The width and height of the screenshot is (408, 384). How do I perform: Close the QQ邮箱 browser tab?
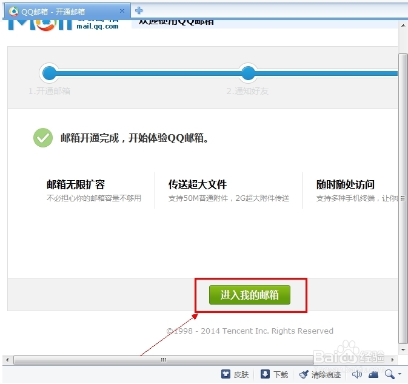pyautogui.click(x=122, y=11)
